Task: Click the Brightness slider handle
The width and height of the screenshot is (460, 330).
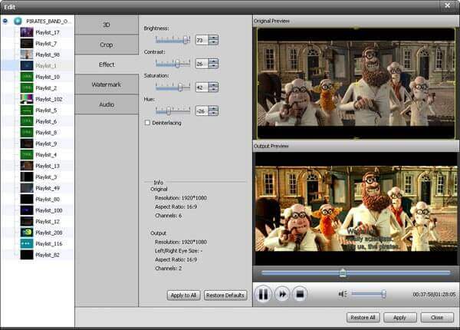Action: (x=186, y=40)
